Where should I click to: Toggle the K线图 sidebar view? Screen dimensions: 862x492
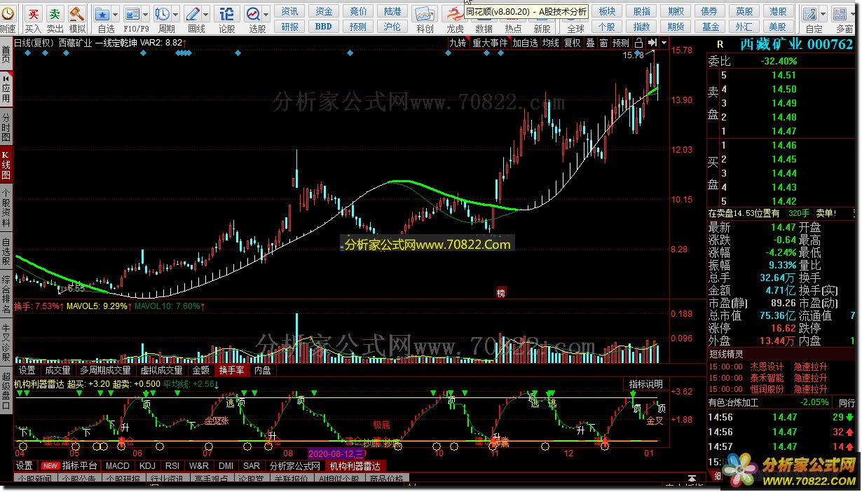(x=6, y=165)
